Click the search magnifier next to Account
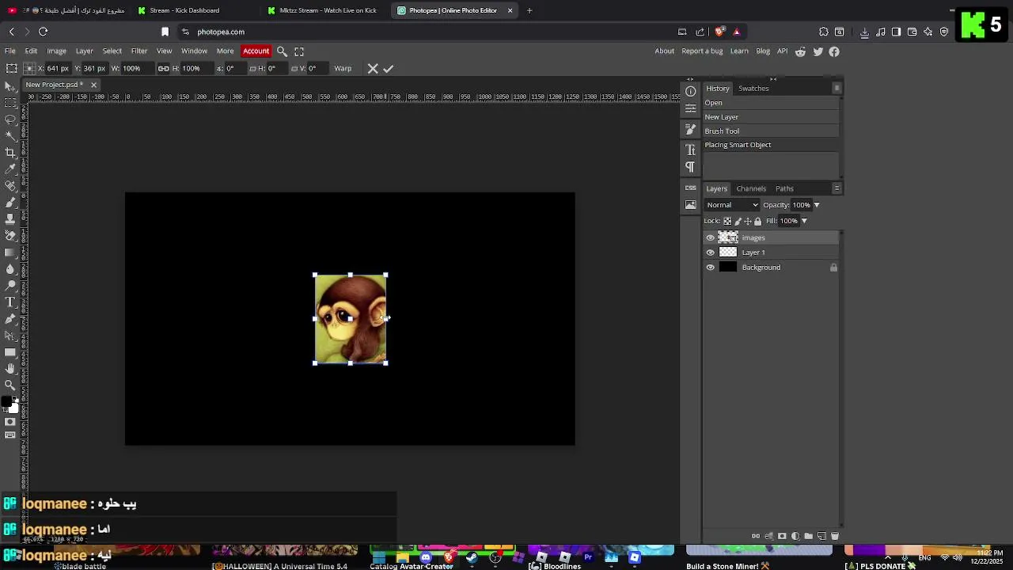The image size is (1013, 570). point(282,51)
